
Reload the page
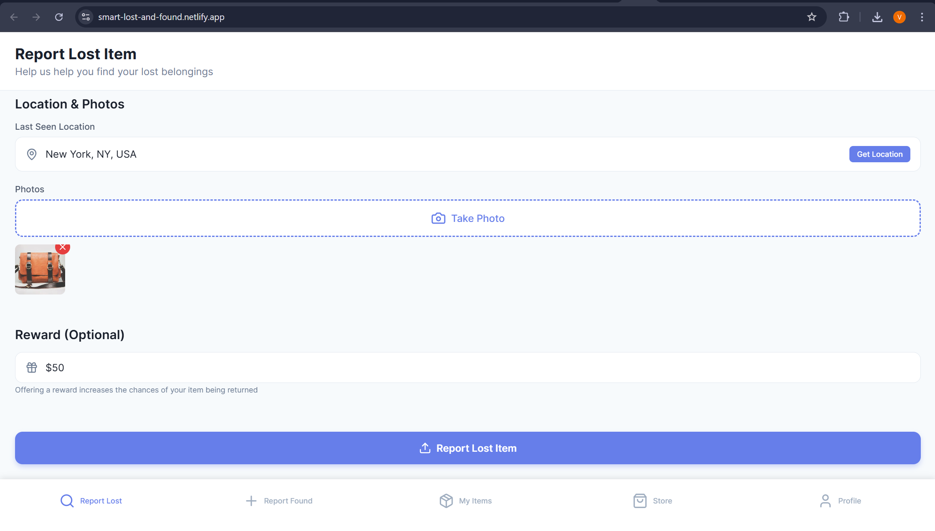point(59,17)
